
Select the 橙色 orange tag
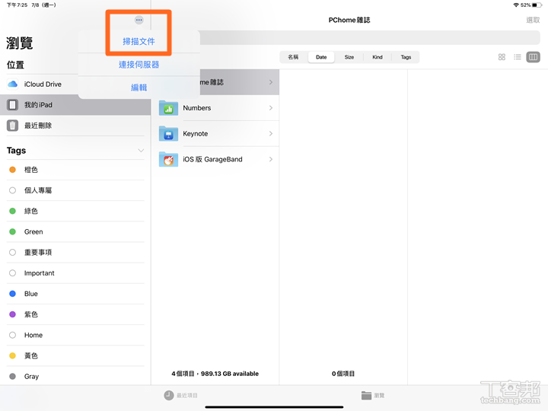click(75, 170)
